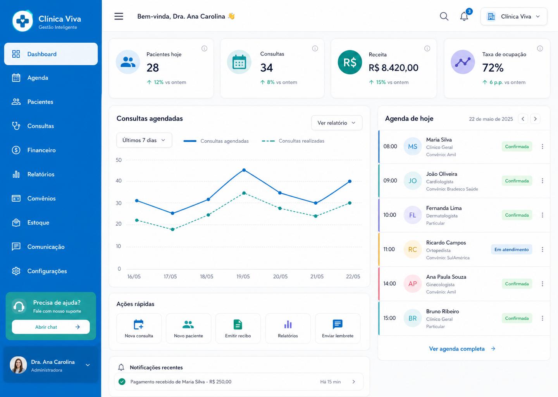Click the Notificações recentes bell icon
Image resolution: width=558 pixels, height=397 pixels.
coord(121,367)
